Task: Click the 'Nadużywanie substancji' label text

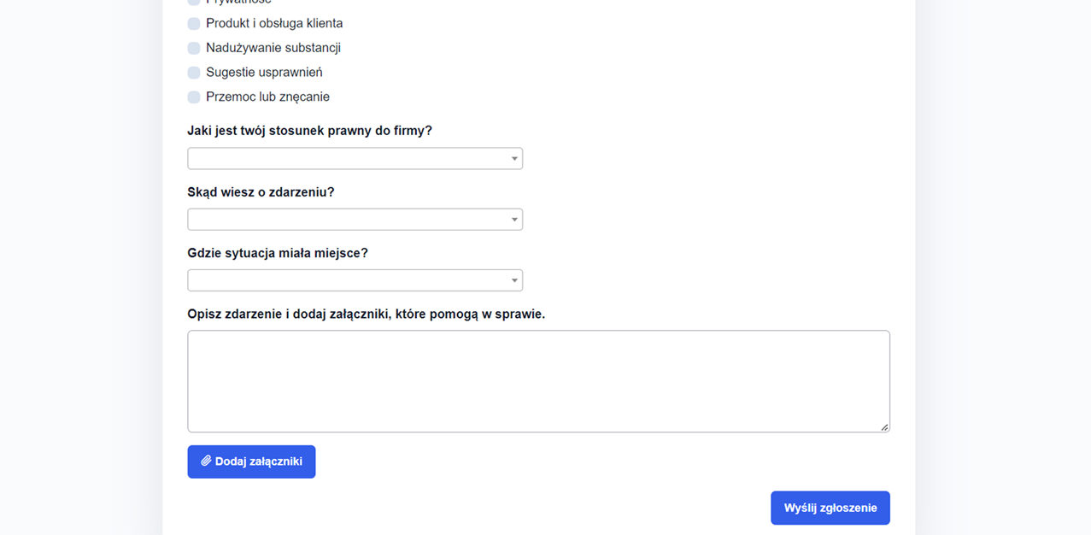Action: [273, 48]
